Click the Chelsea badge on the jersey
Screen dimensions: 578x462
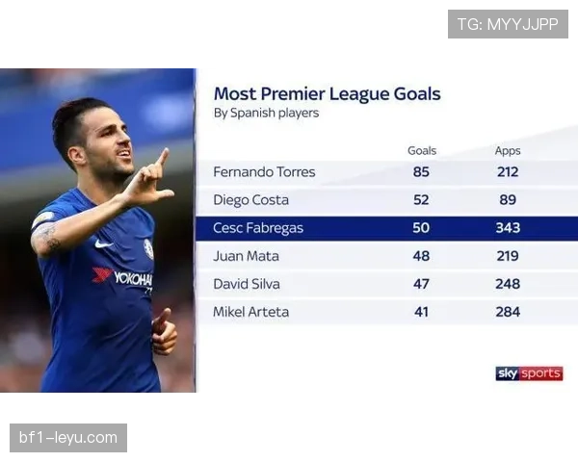(148, 248)
